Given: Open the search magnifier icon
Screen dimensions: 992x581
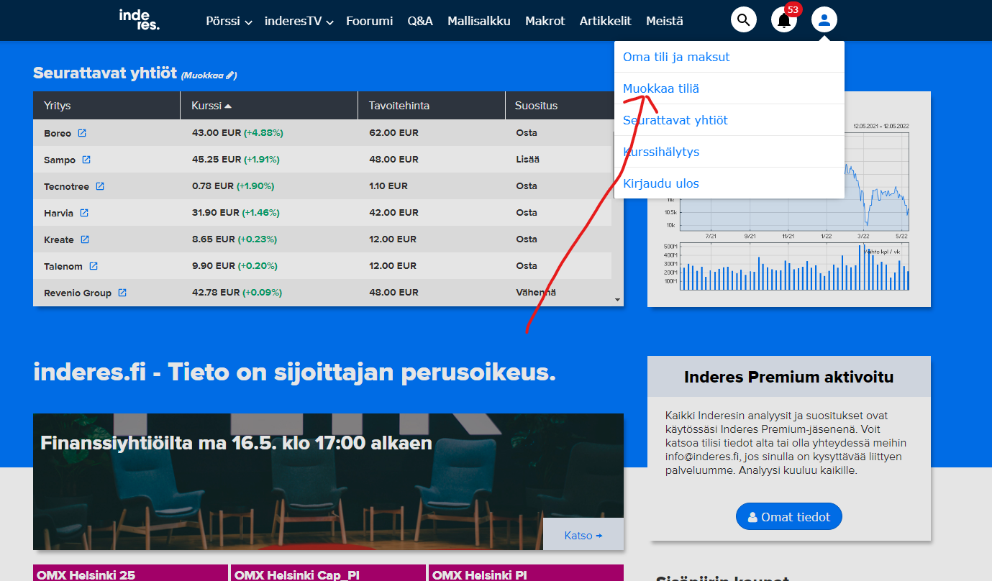Looking at the screenshot, I should click(744, 19).
